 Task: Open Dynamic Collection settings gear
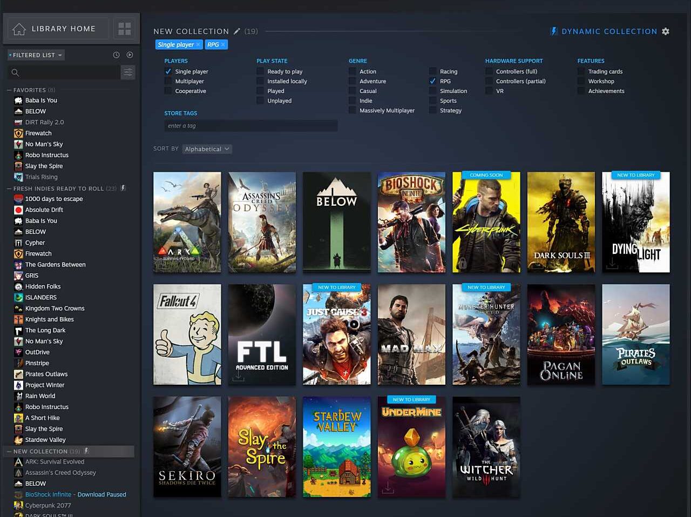tap(666, 31)
